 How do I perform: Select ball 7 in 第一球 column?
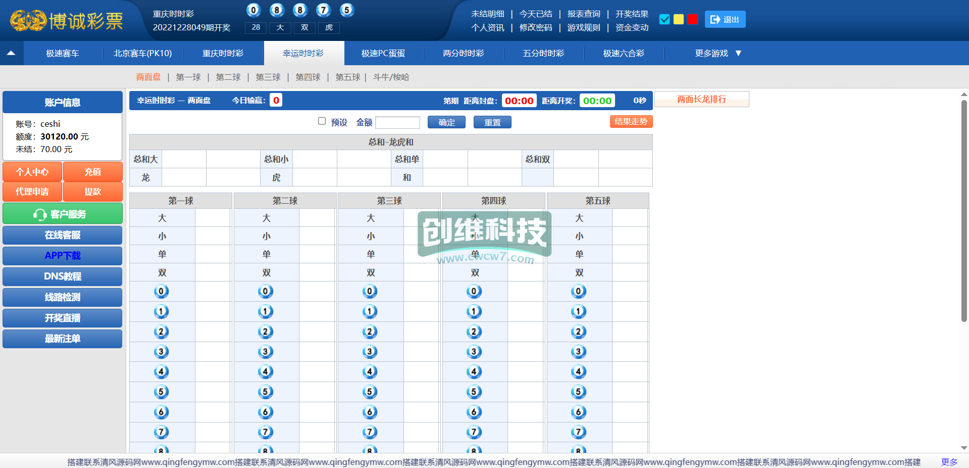(x=161, y=432)
